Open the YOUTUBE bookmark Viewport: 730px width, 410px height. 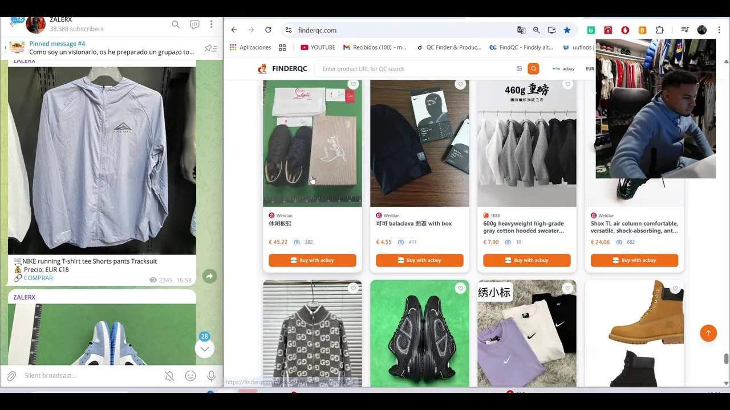(318, 47)
